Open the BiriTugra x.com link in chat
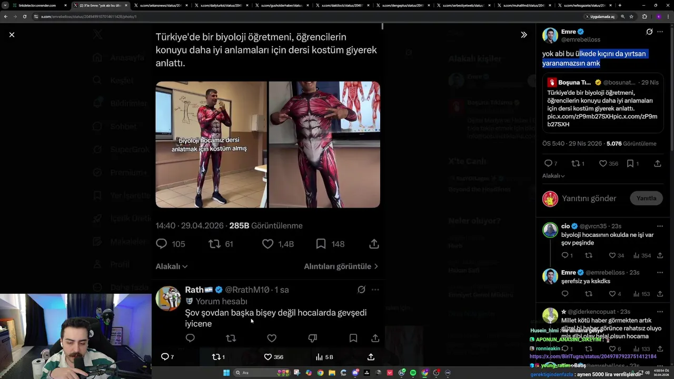Viewport: 674px width, 379px height. 593,356
